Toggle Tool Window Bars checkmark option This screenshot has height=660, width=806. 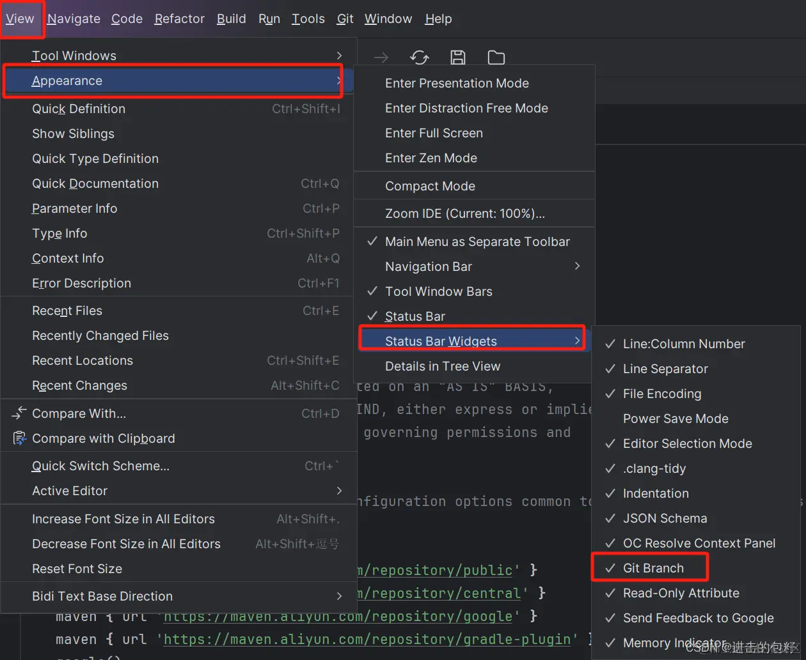click(474, 291)
